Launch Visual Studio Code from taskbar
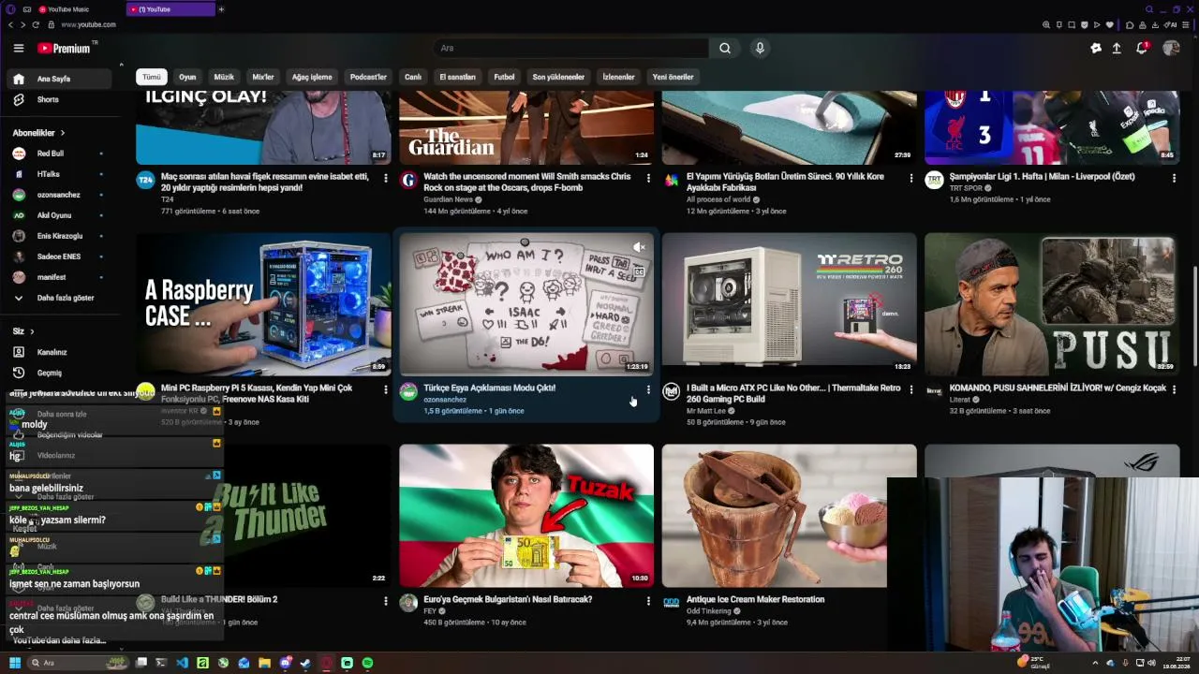Screen dimensions: 1199x674 [x=183, y=663]
